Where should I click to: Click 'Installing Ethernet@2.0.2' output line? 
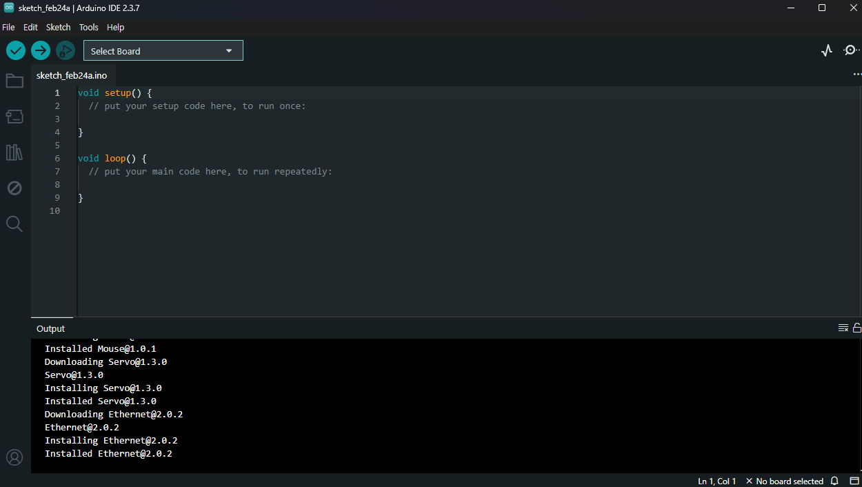pos(111,440)
